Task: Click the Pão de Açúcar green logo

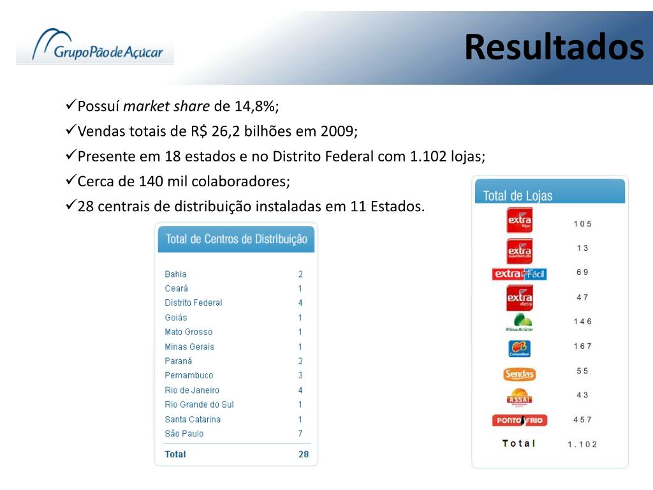Action: tap(520, 322)
